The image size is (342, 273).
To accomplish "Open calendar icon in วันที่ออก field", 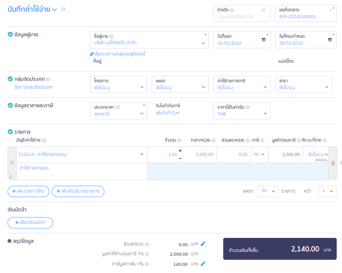I will click(264, 40).
